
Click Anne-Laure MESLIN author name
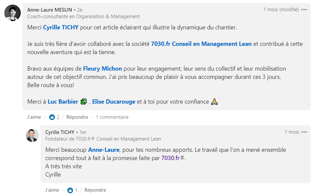(49, 10)
